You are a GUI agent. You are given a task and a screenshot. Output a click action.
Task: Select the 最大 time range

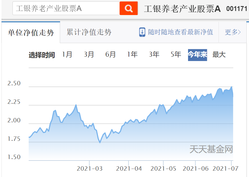point(219,55)
